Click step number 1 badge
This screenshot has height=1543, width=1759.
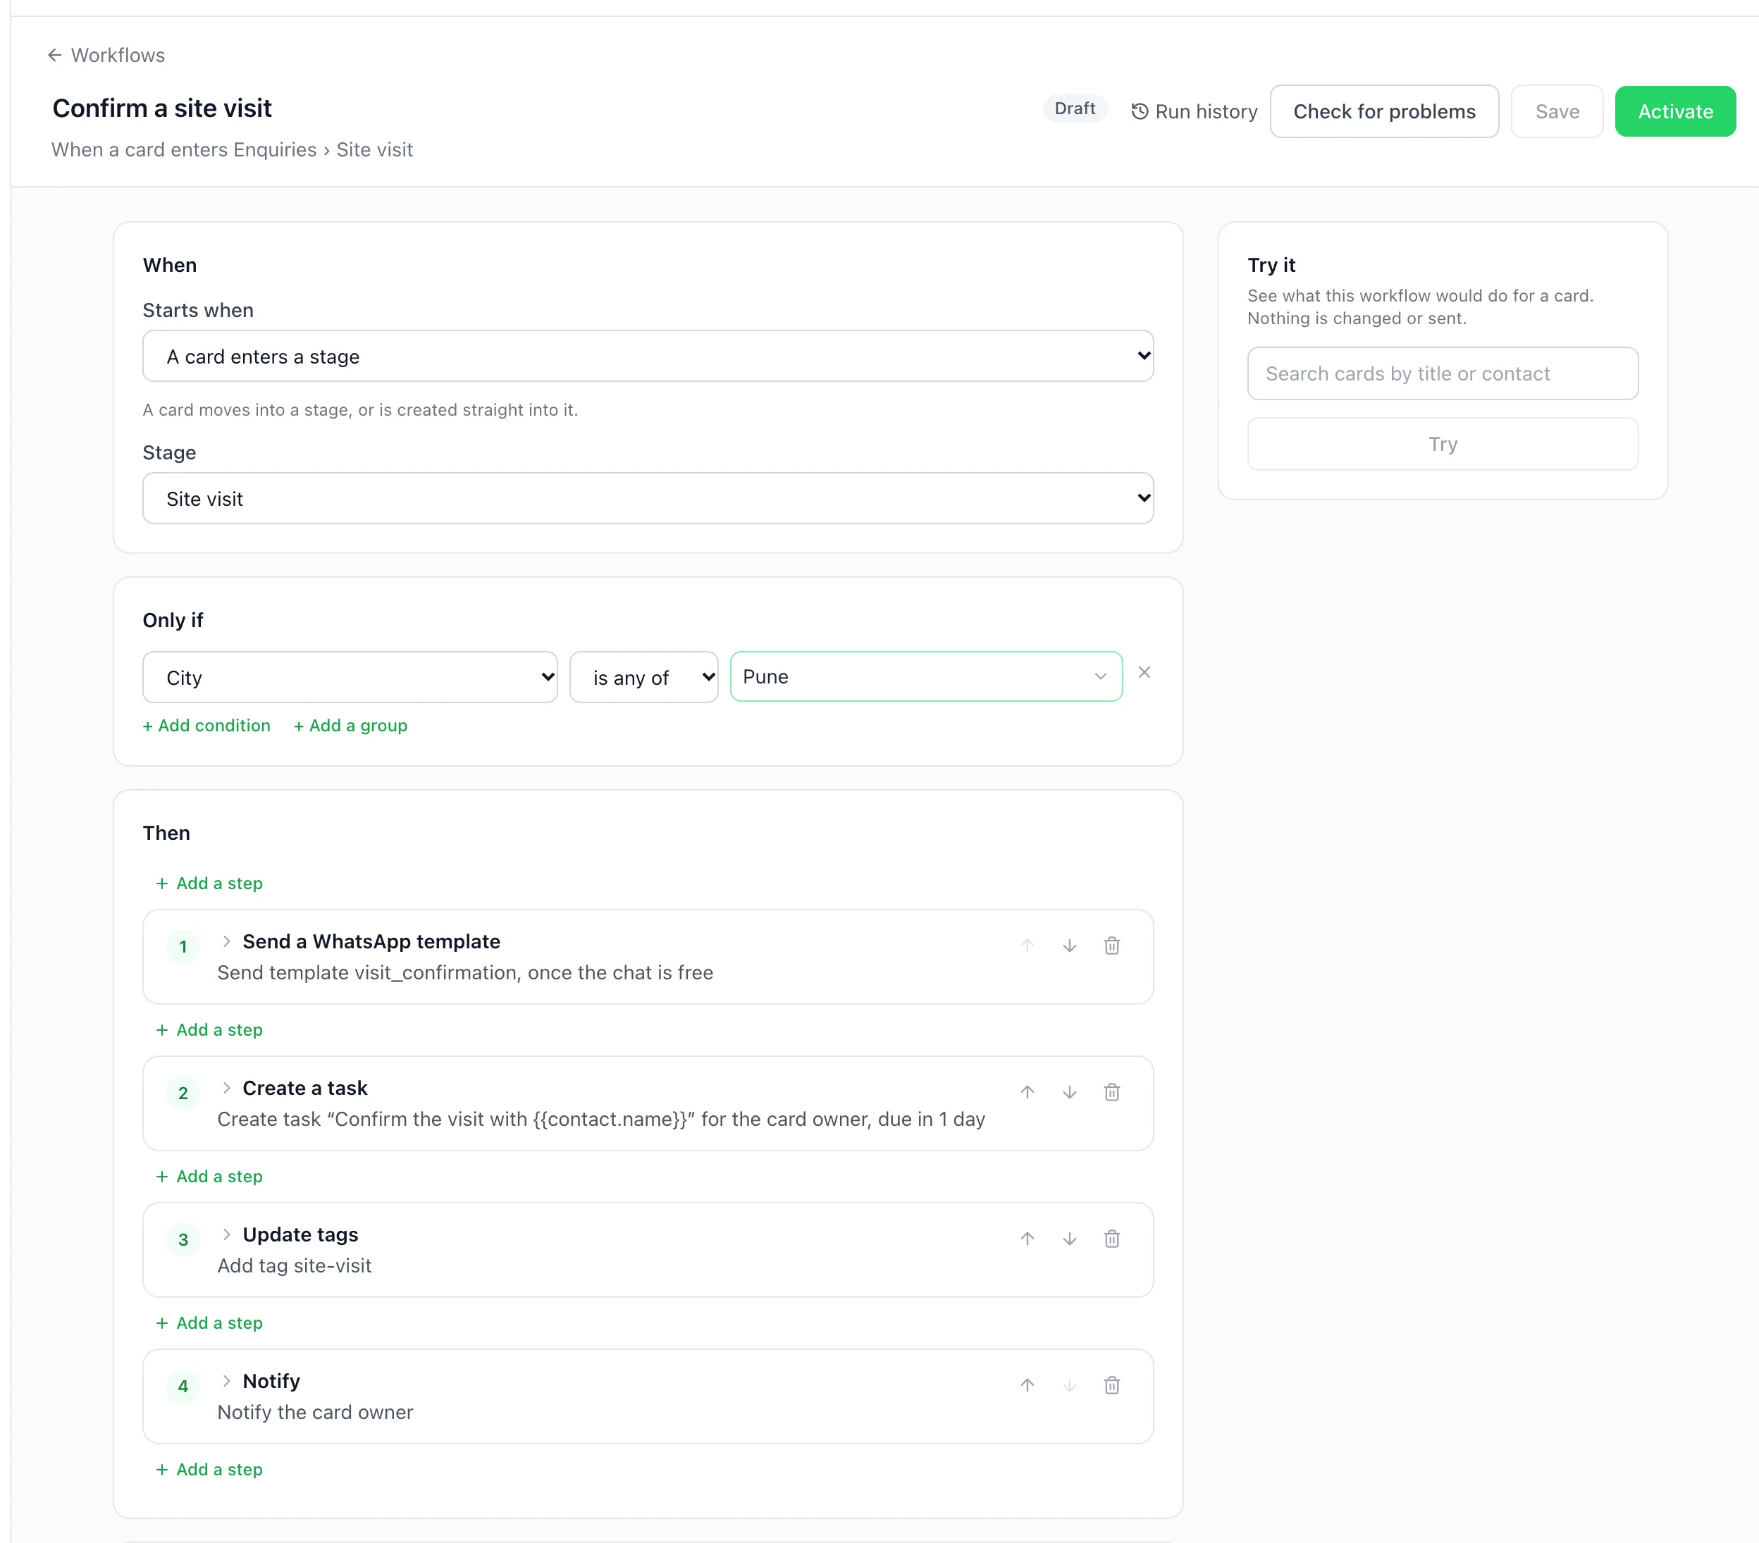[183, 947]
